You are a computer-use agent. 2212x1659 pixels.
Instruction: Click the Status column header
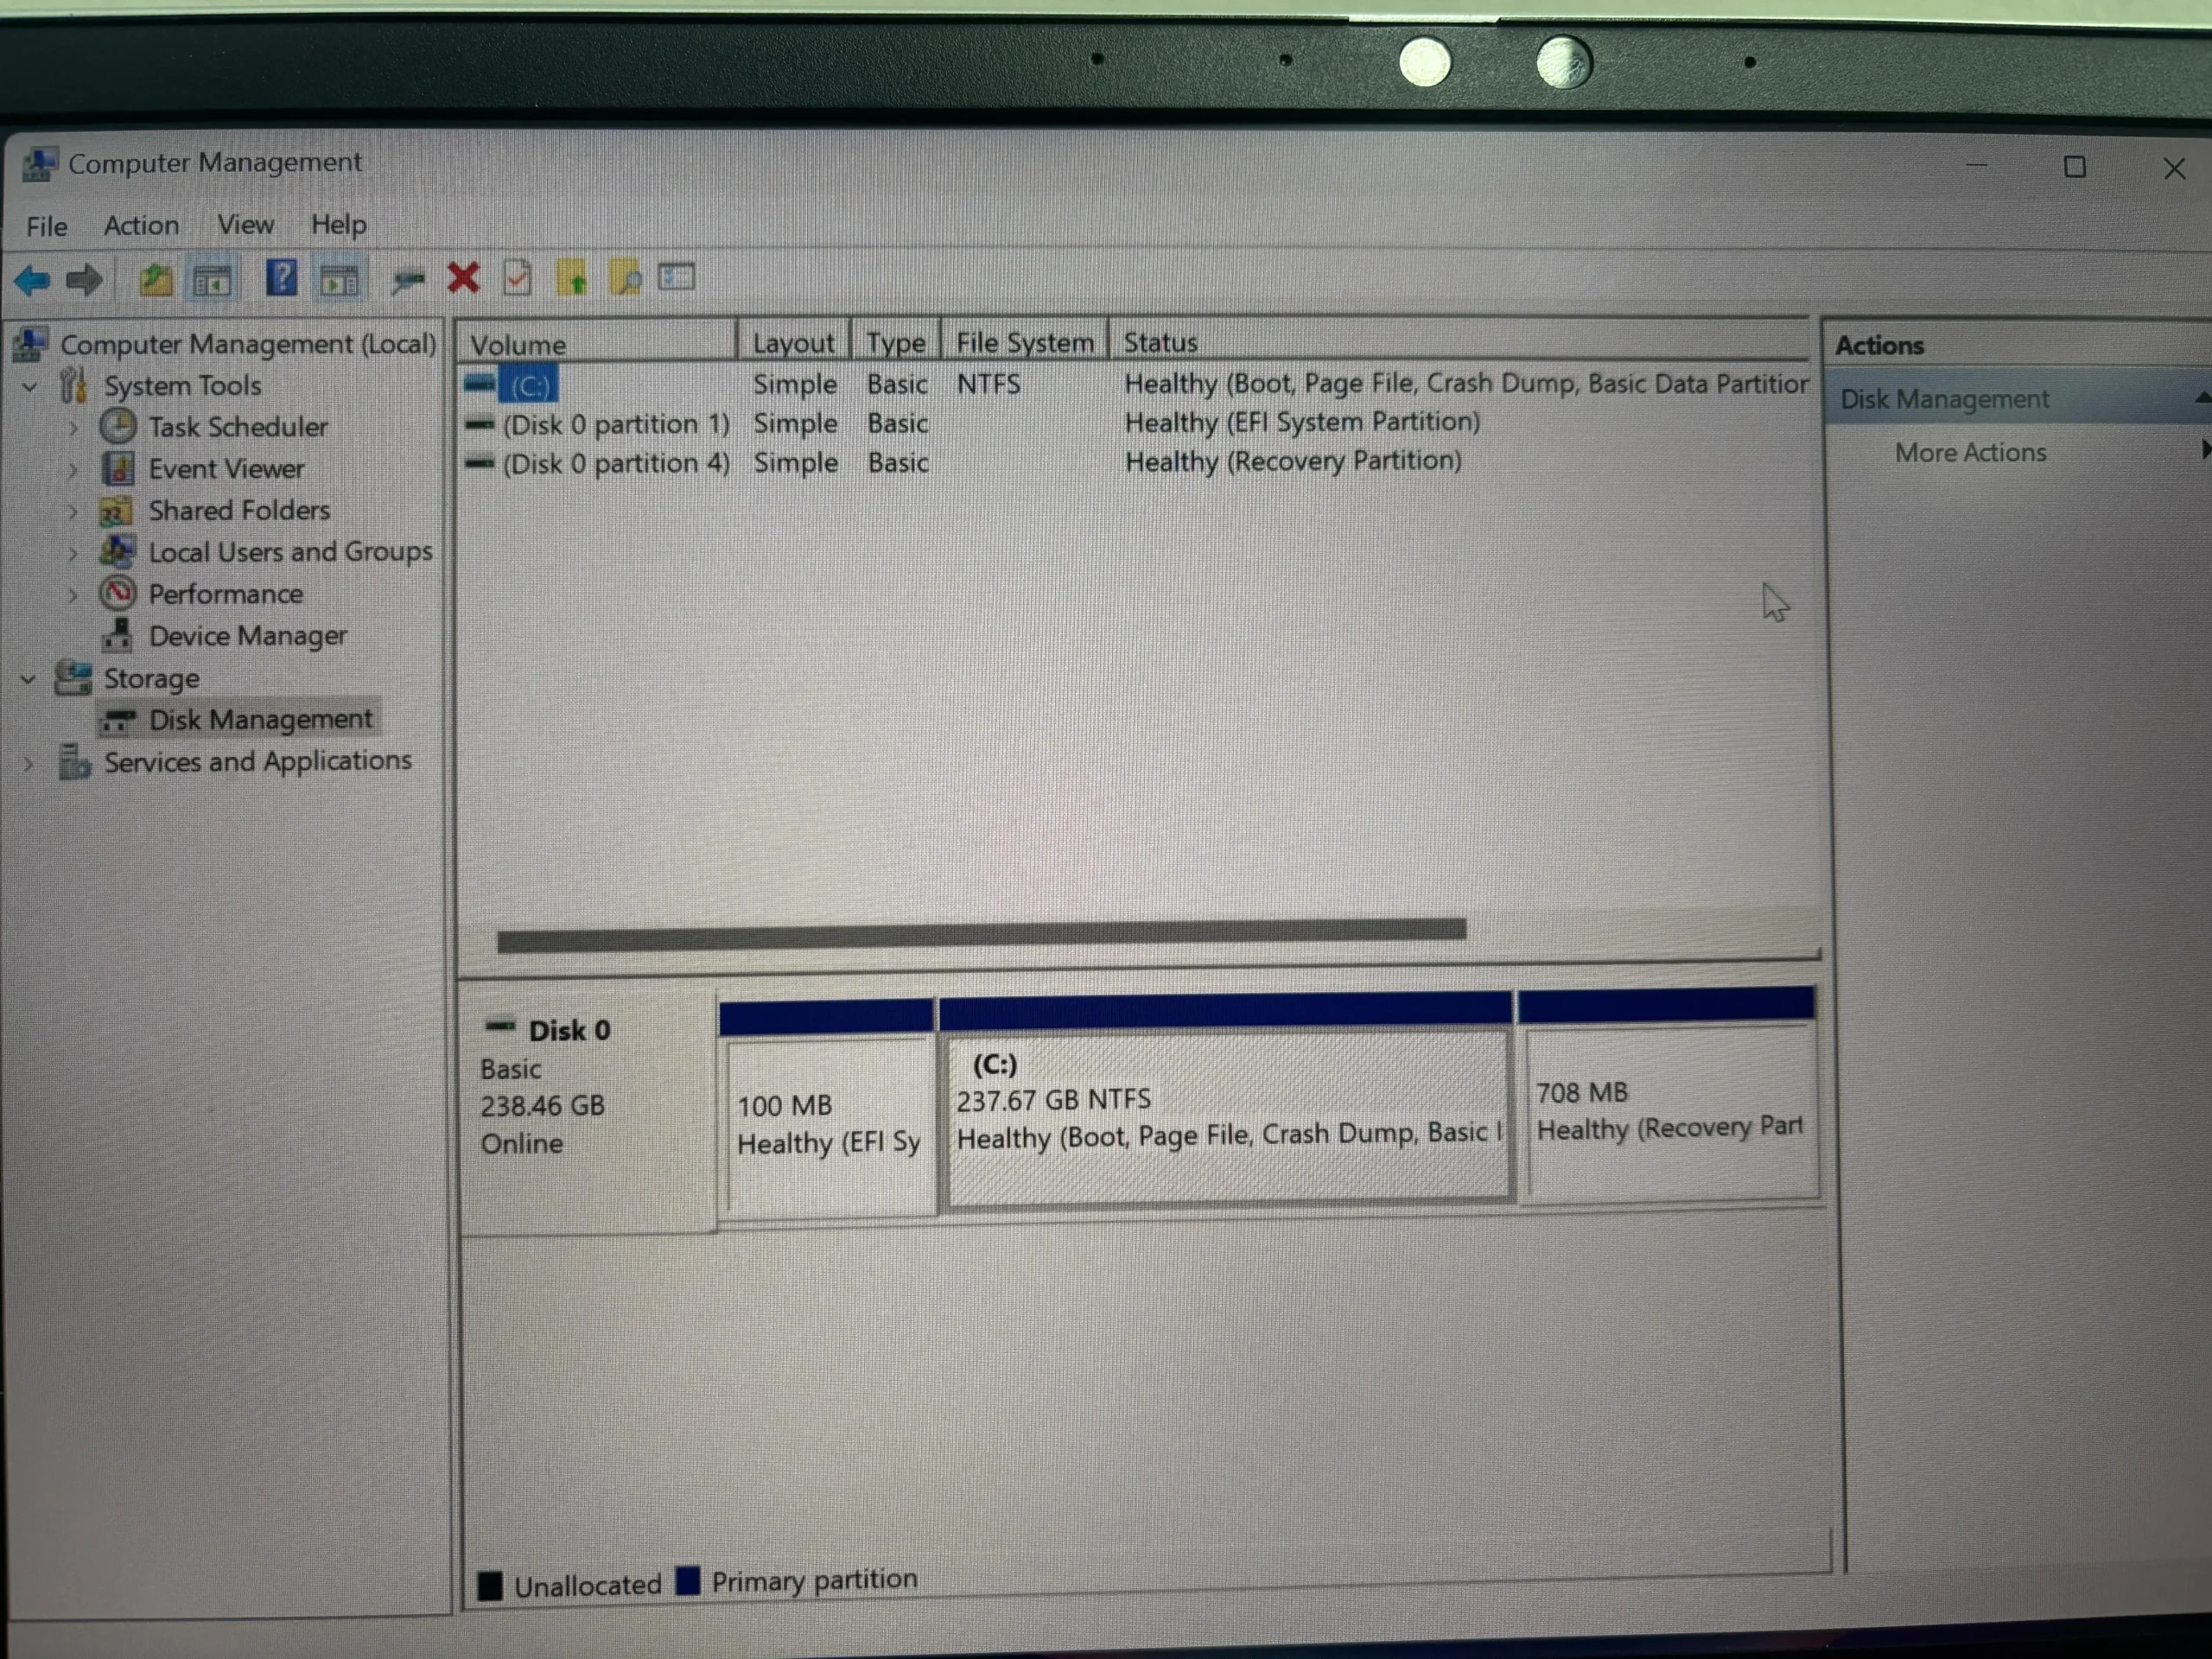(x=1160, y=343)
